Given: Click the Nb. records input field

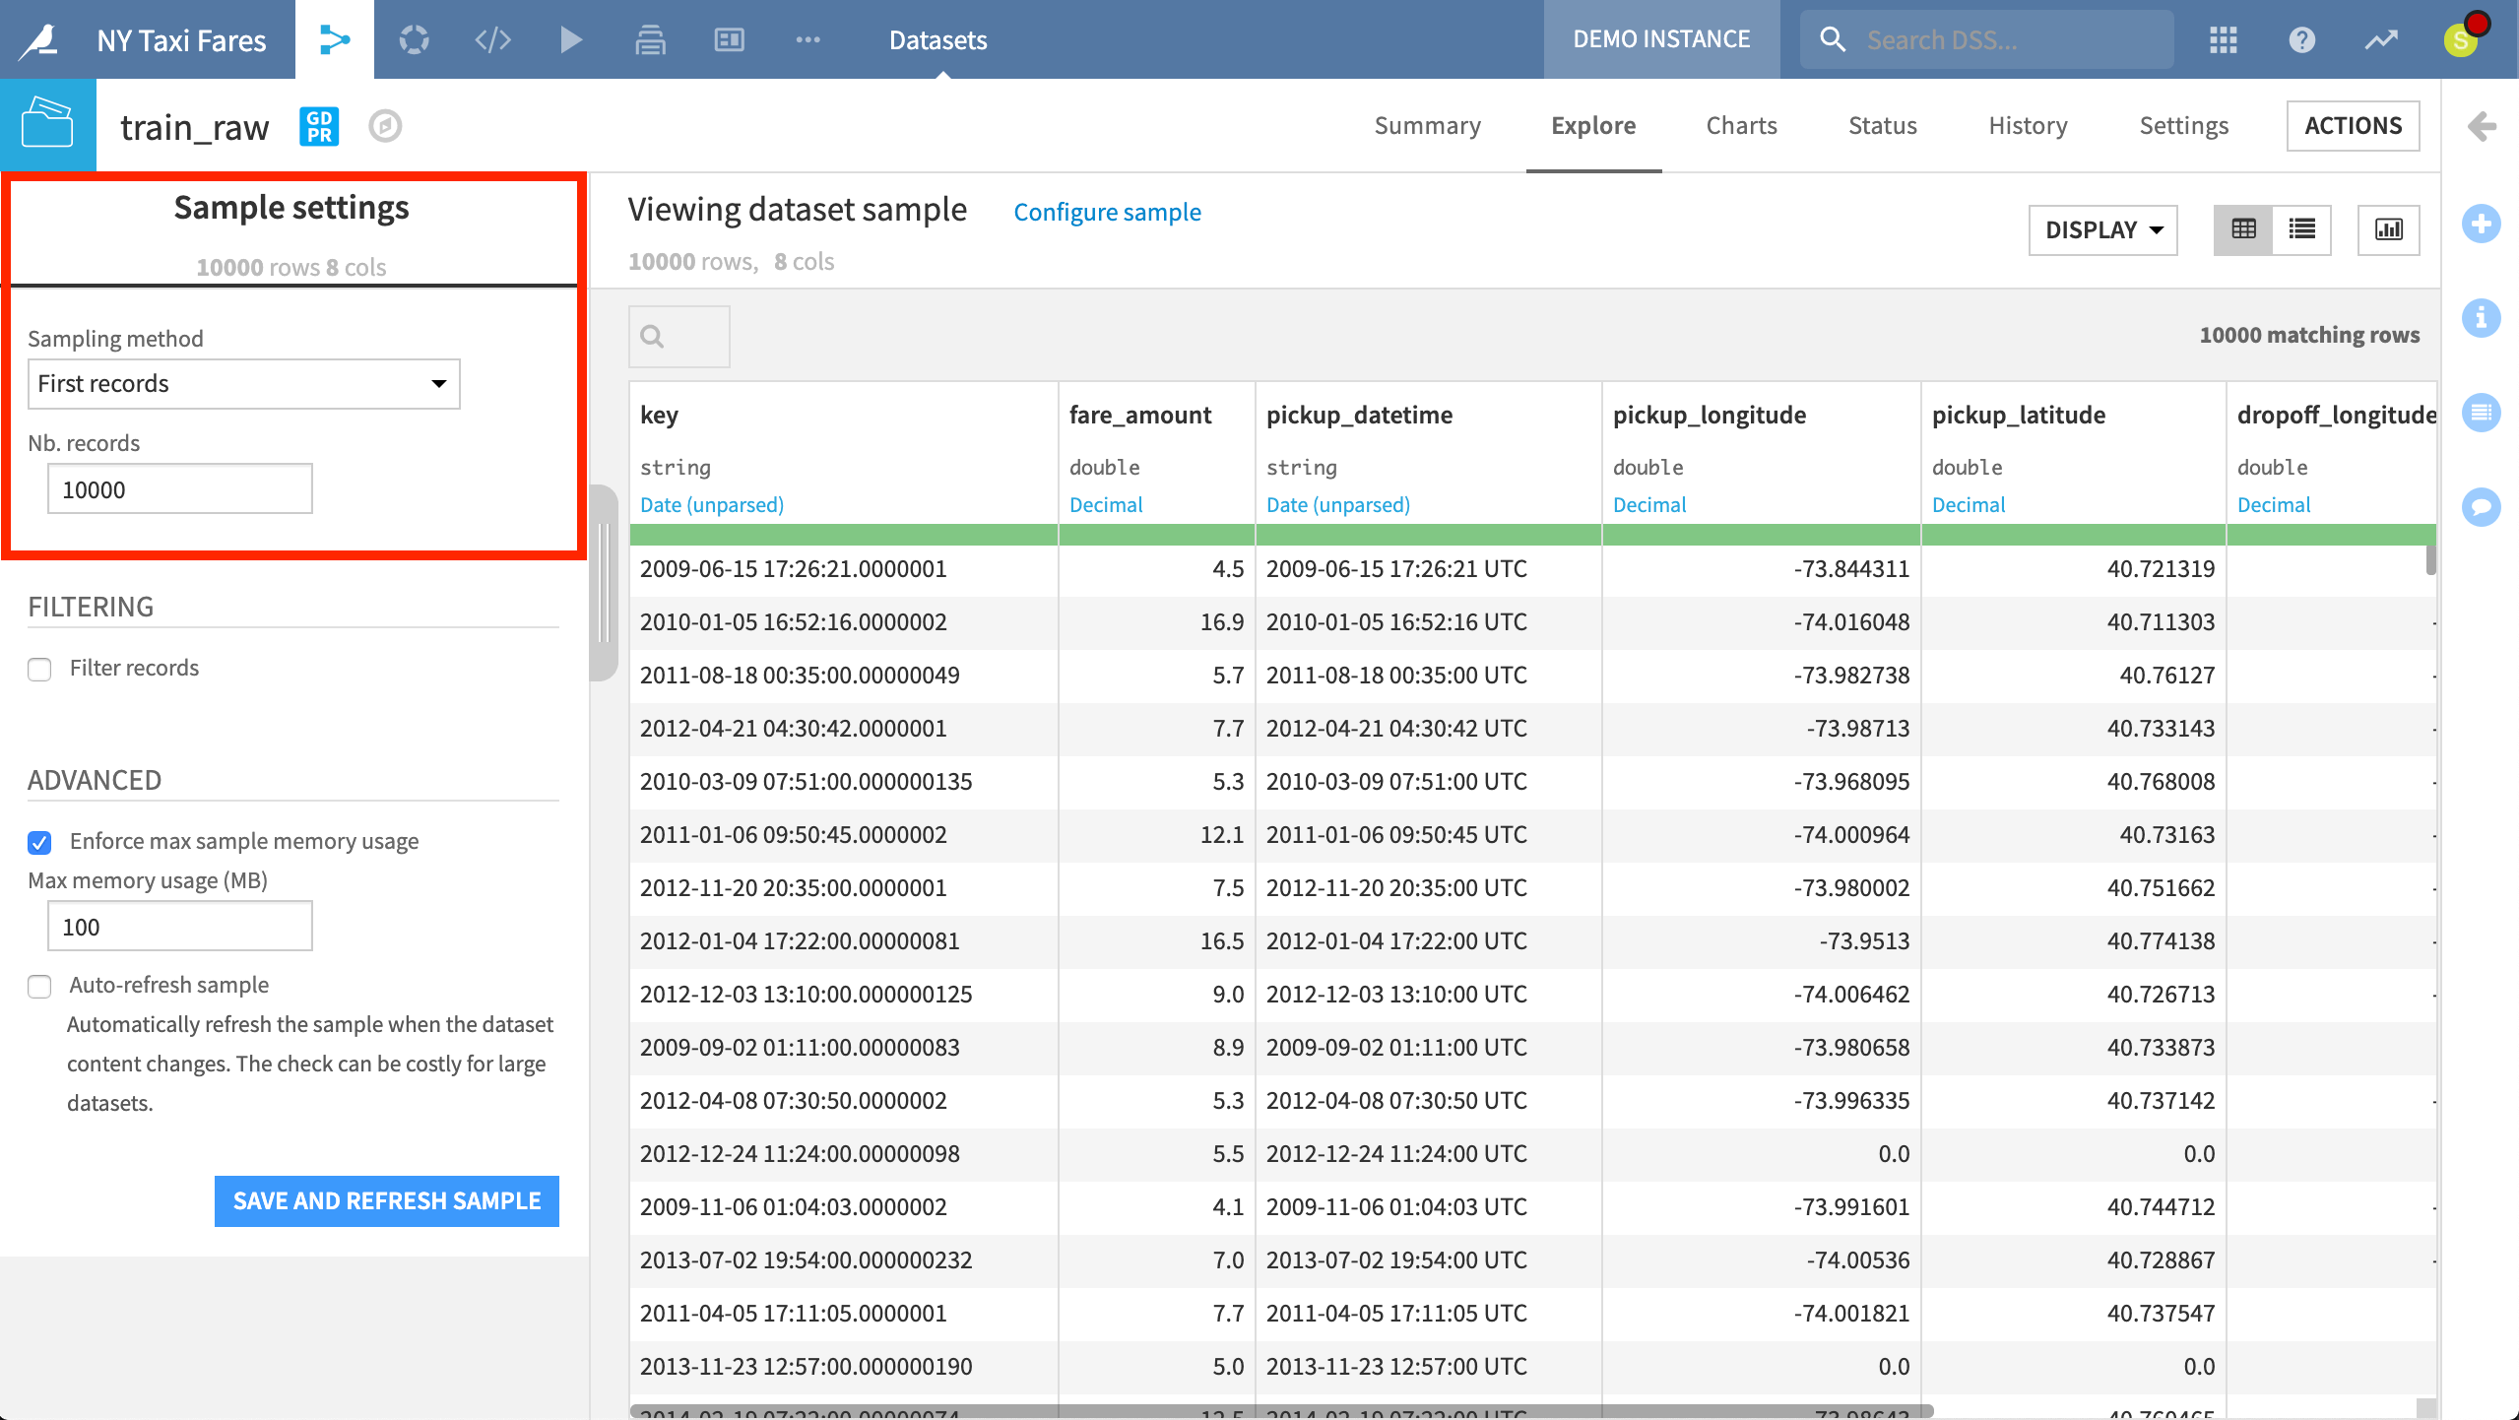Looking at the screenshot, I should [180, 489].
